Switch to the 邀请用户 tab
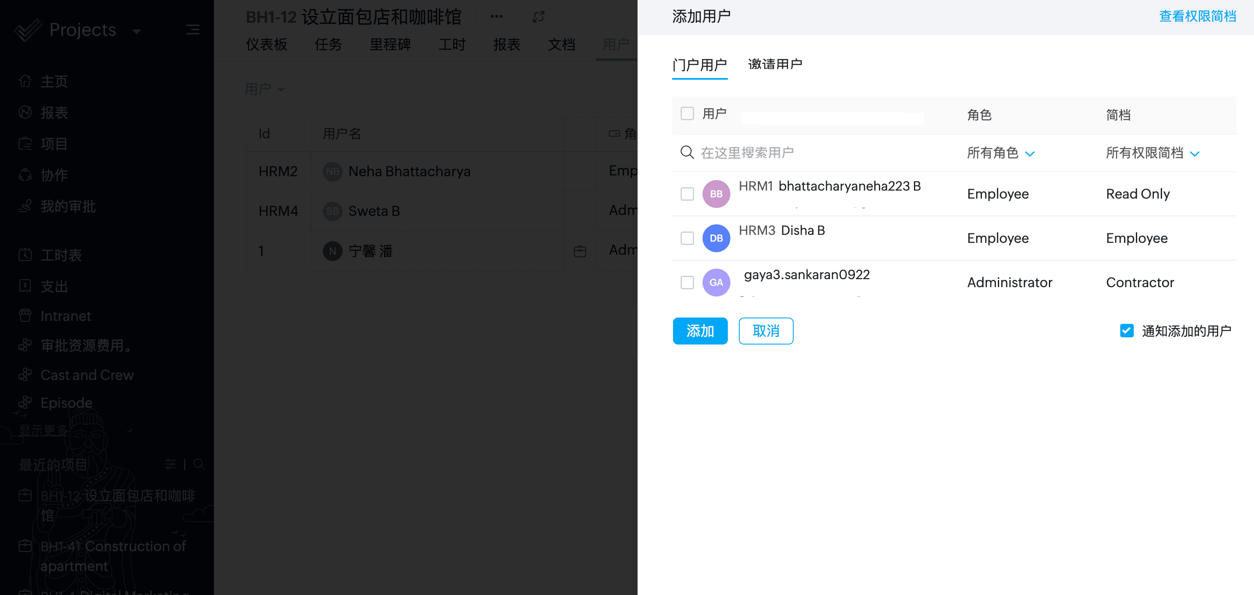This screenshot has height=595, width=1254. tap(775, 64)
